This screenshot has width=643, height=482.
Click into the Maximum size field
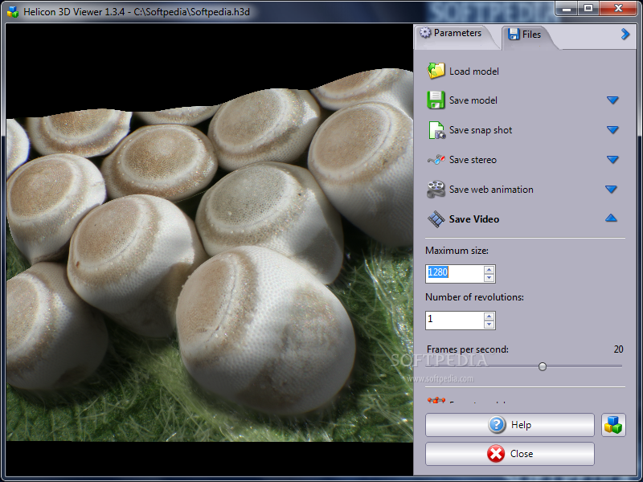click(455, 273)
